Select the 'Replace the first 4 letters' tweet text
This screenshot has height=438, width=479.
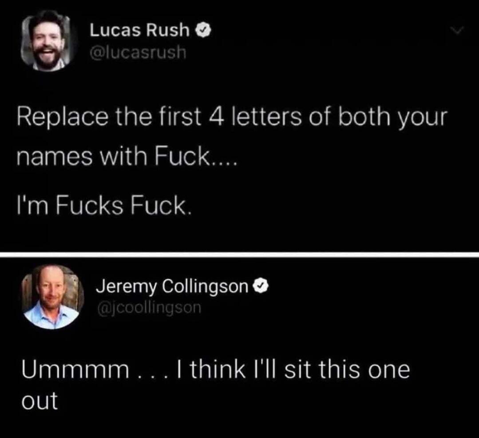[232, 137]
